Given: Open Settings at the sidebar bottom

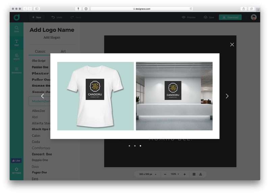Looking at the screenshot, I should (x=17, y=171).
